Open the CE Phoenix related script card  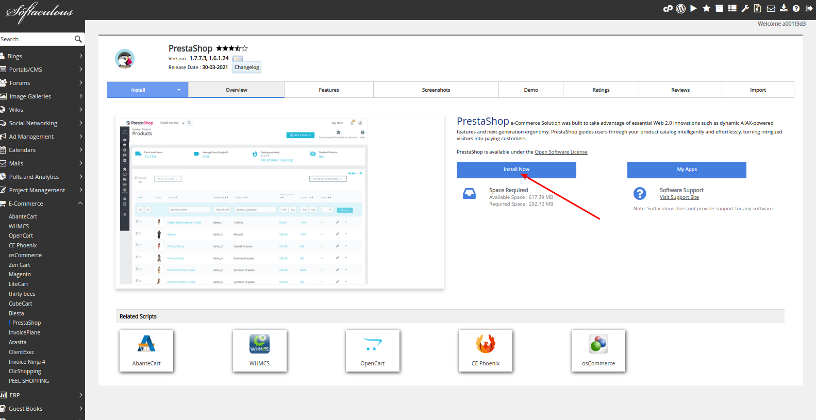click(486, 350)
